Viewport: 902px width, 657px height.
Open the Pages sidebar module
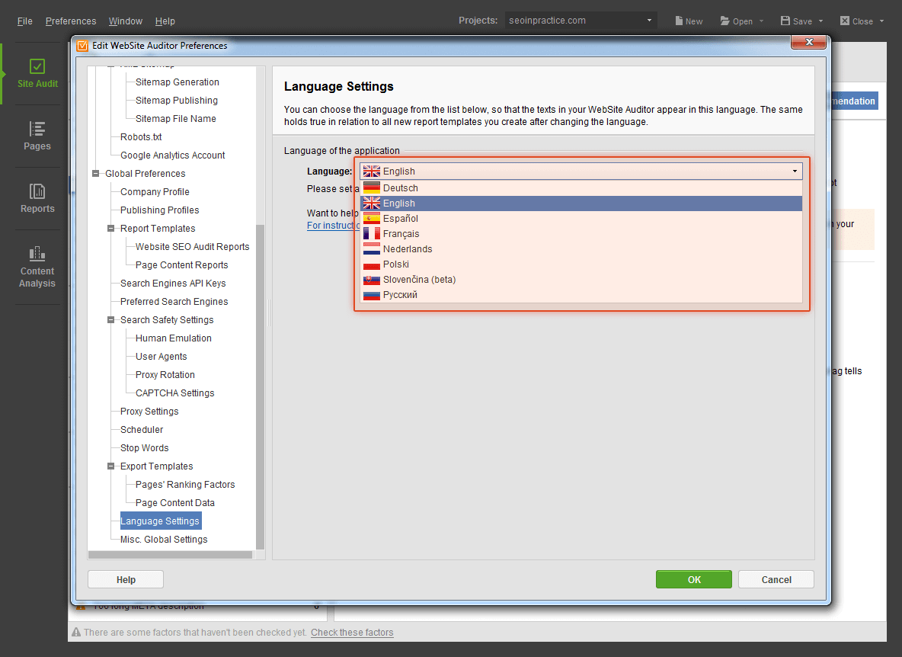click(37, 136)
